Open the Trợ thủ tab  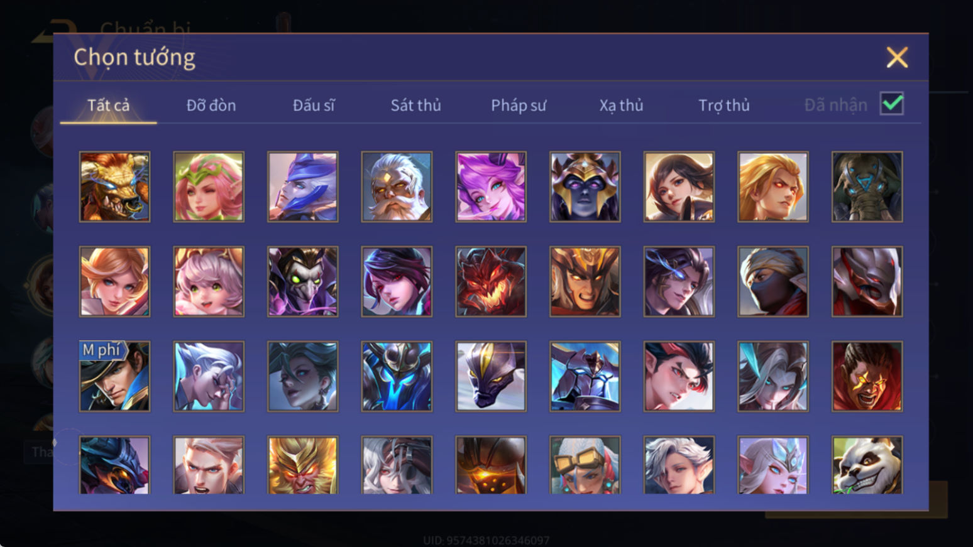724,105
